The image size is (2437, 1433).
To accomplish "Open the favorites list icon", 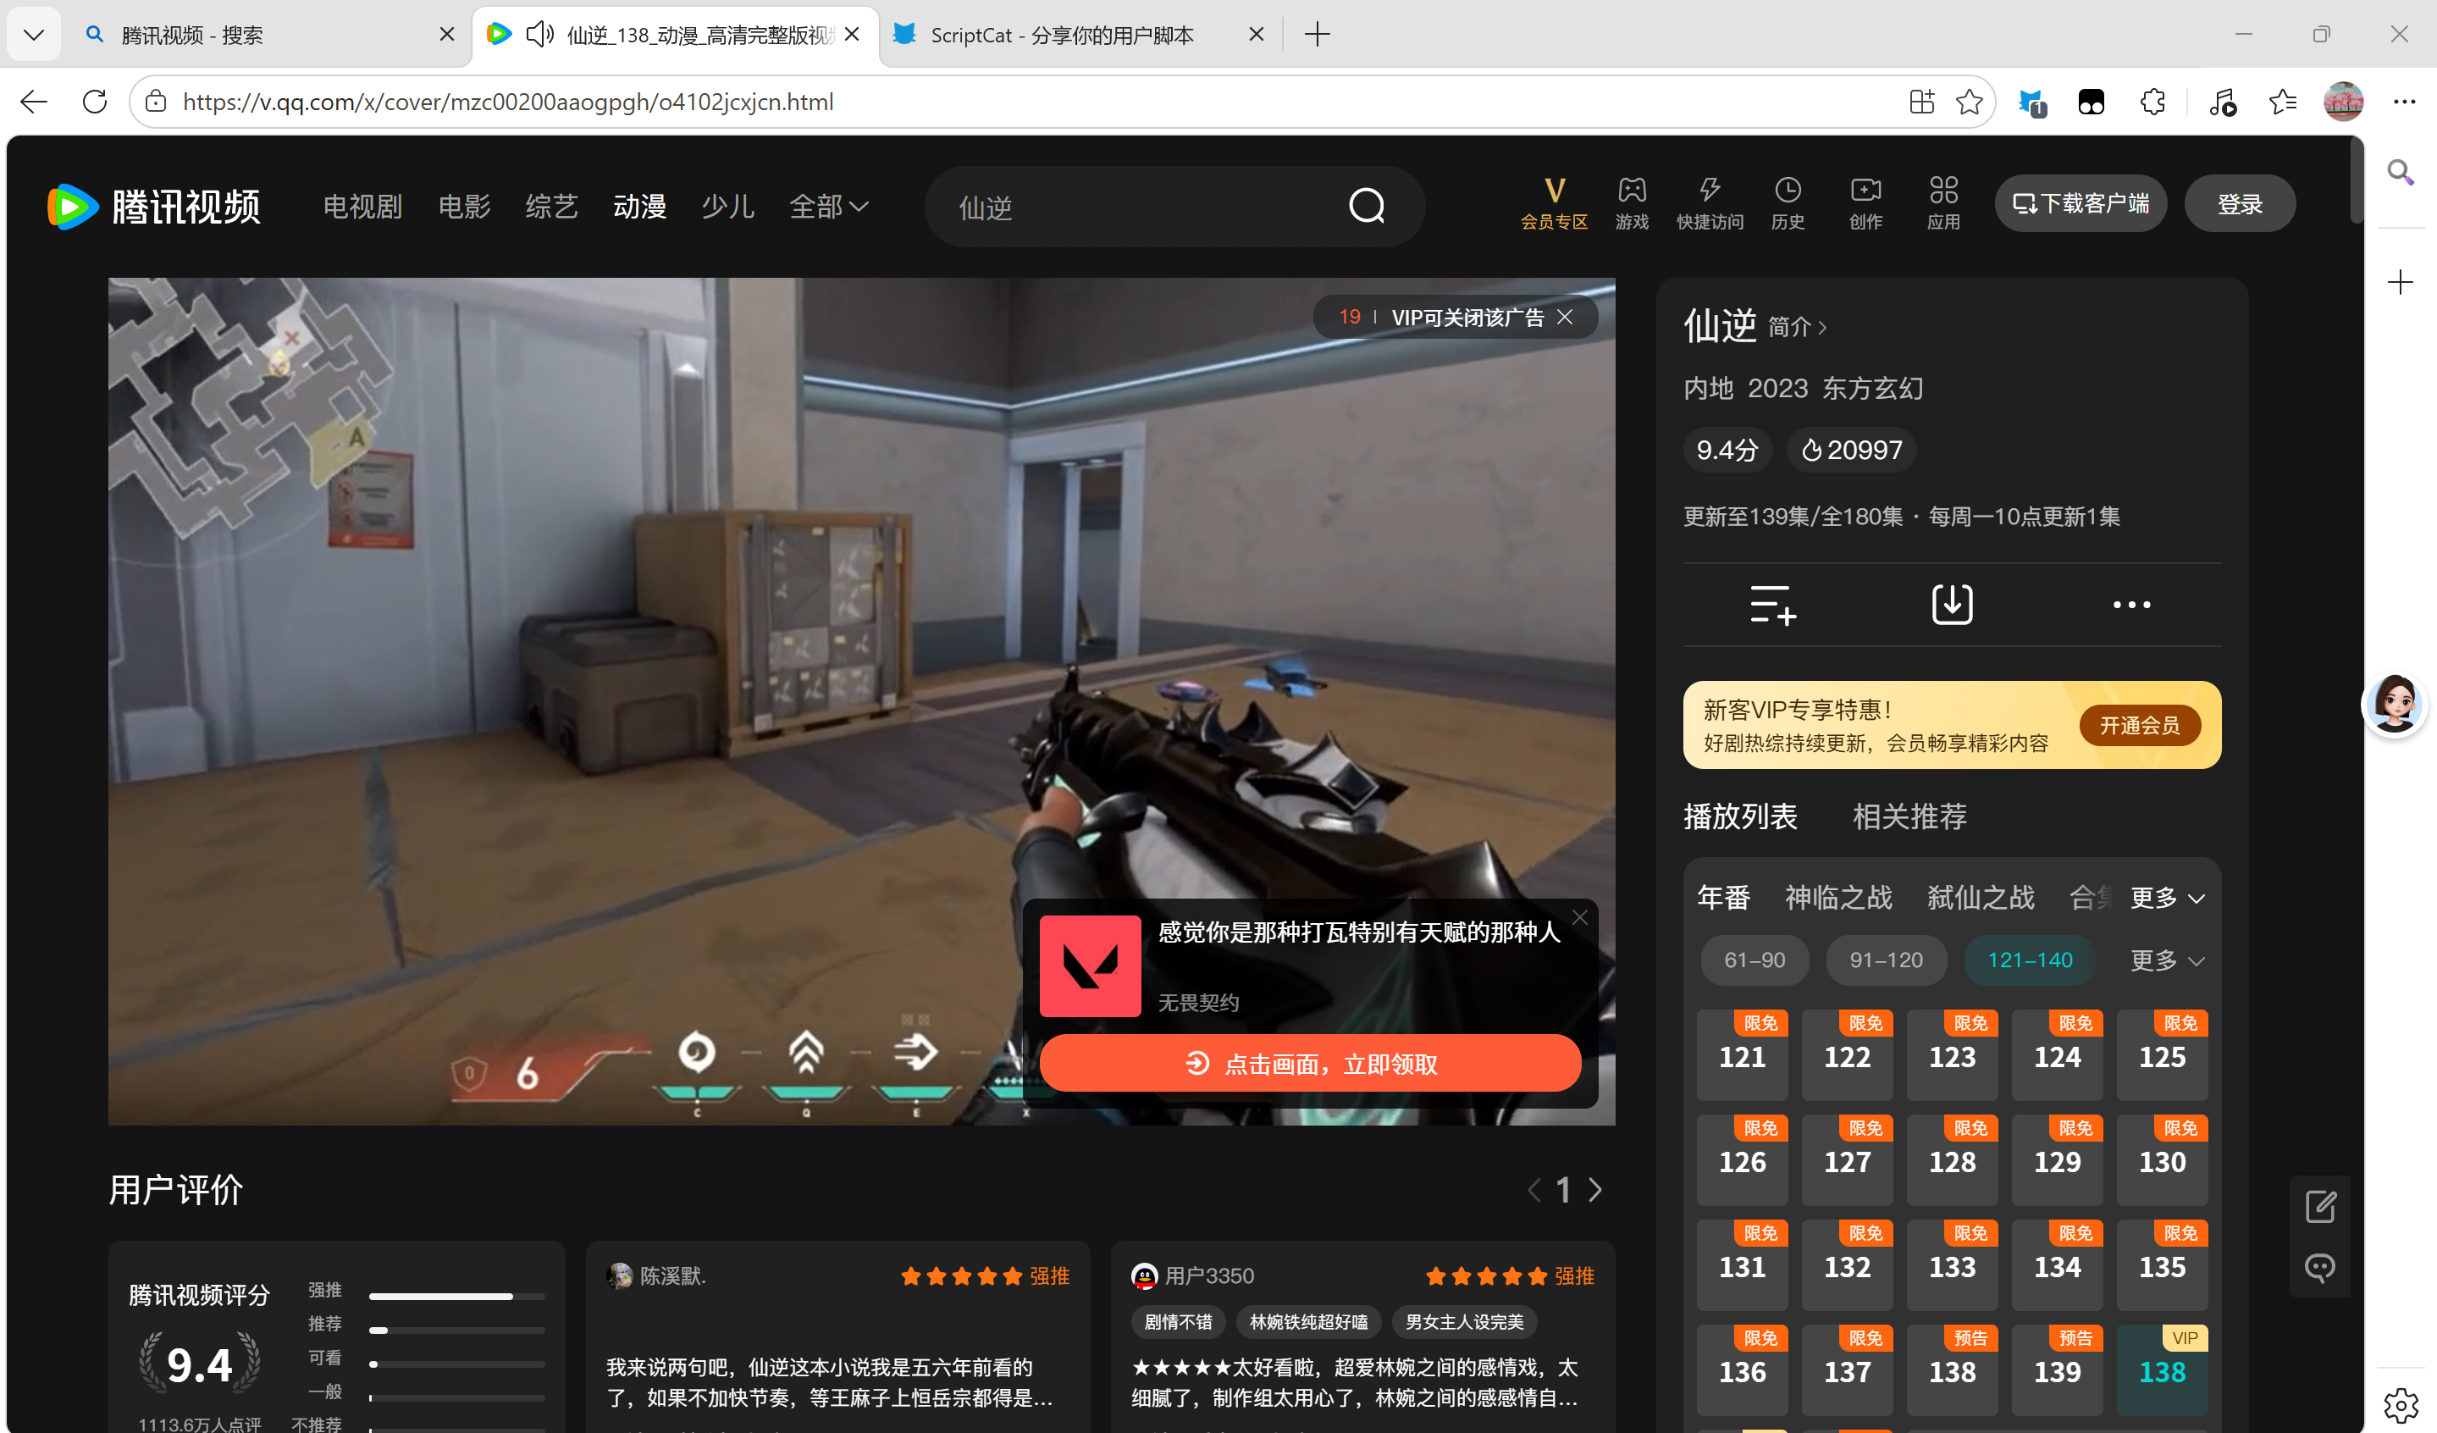I will [x=2282, y=102].
